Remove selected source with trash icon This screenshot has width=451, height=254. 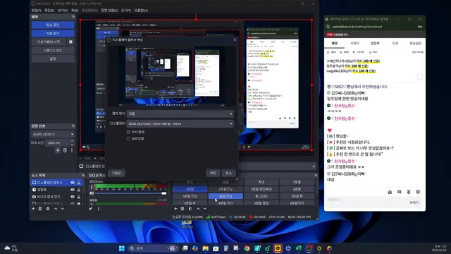click(40, 209)
